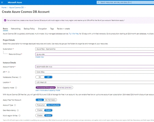The width and height of the screenshot is (154, 122).
Task: Open the Encryption tab
Action: 42,29
